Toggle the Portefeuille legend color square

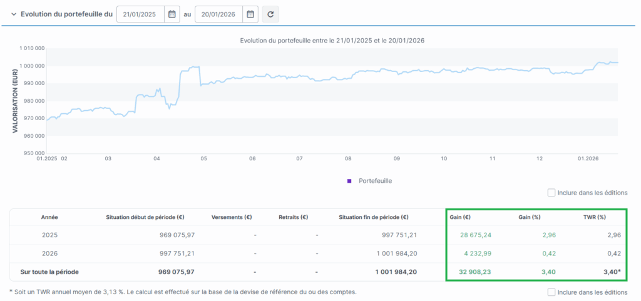pyautogui.click(x=349, y=181)
